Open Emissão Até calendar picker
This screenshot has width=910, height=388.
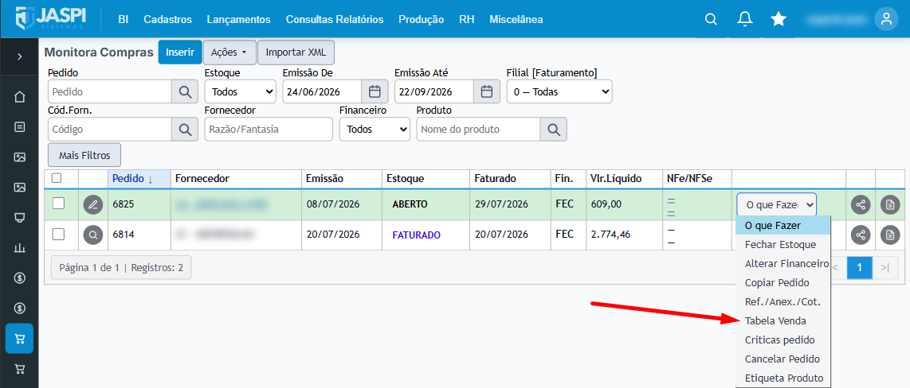coord(487,91)
